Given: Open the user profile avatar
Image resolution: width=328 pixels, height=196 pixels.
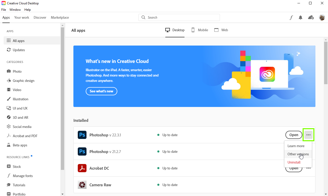Looking at the screenshot, I should 322,17.
